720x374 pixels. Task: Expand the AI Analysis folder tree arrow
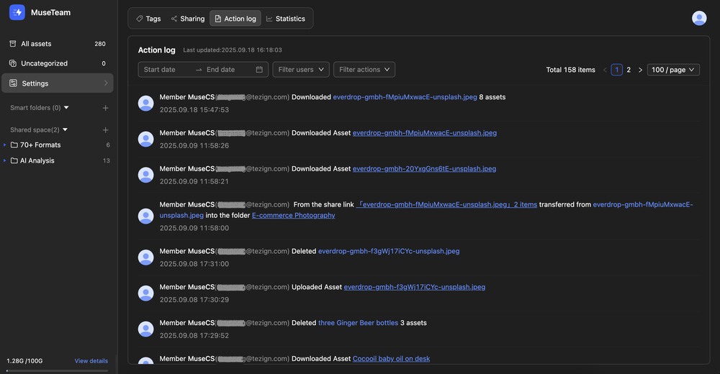(x=5, y=161)
